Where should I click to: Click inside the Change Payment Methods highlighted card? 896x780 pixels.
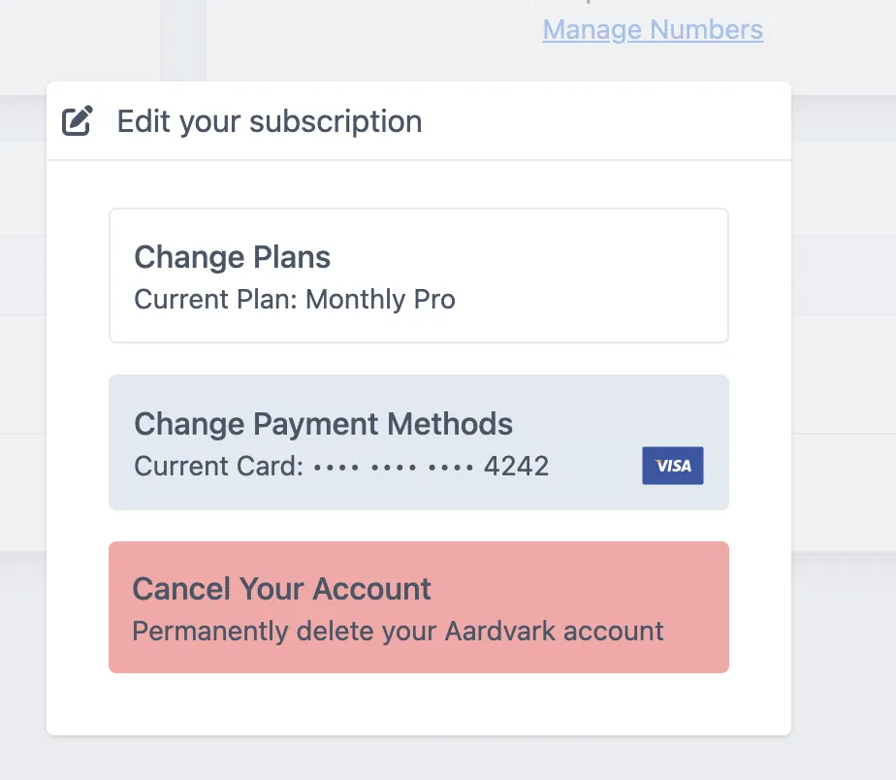pyautogui.click(x=418, y=441)
